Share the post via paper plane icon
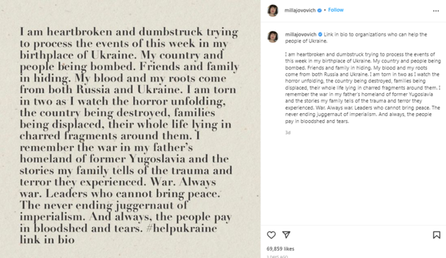The height and width of the screenshot is (258, 446). click(286, 235)
